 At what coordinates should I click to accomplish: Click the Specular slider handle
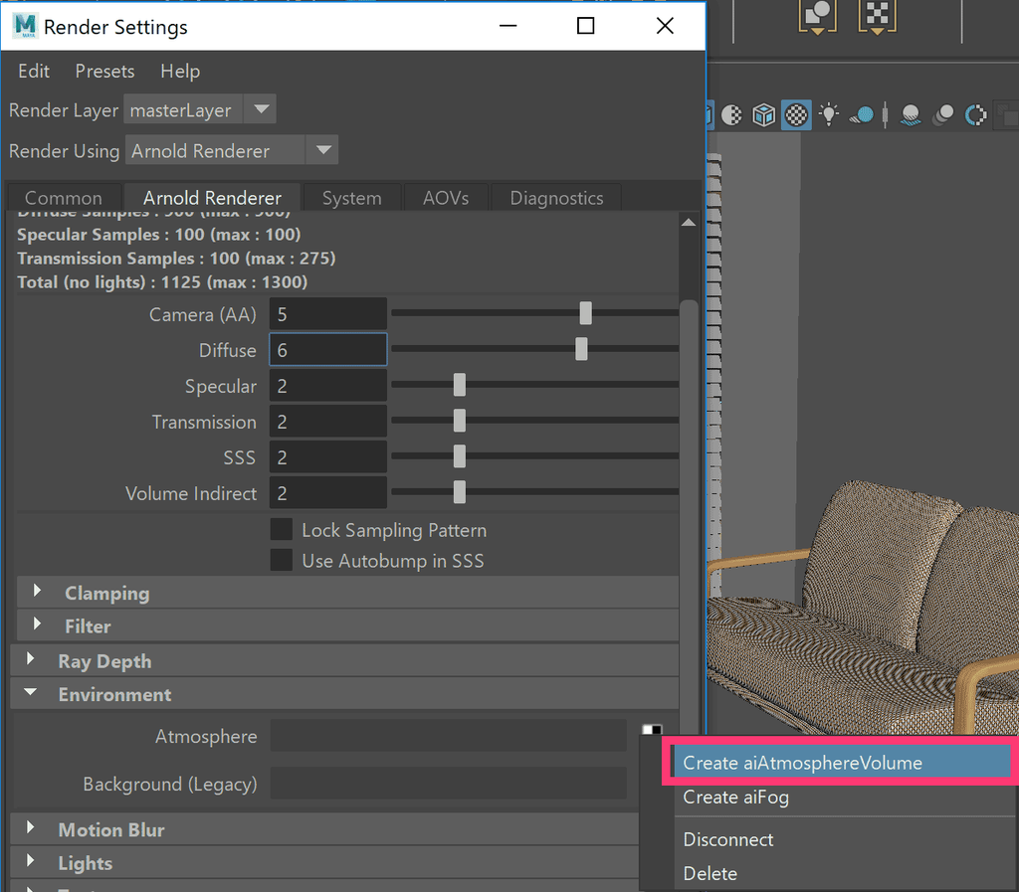[x=460, y=384]
